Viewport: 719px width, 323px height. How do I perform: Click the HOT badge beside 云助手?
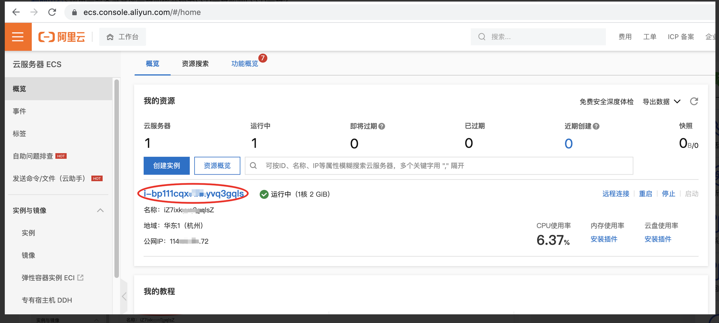click(97, 179)
